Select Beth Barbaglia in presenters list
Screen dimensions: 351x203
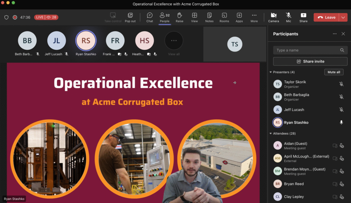tap(309, 97)
